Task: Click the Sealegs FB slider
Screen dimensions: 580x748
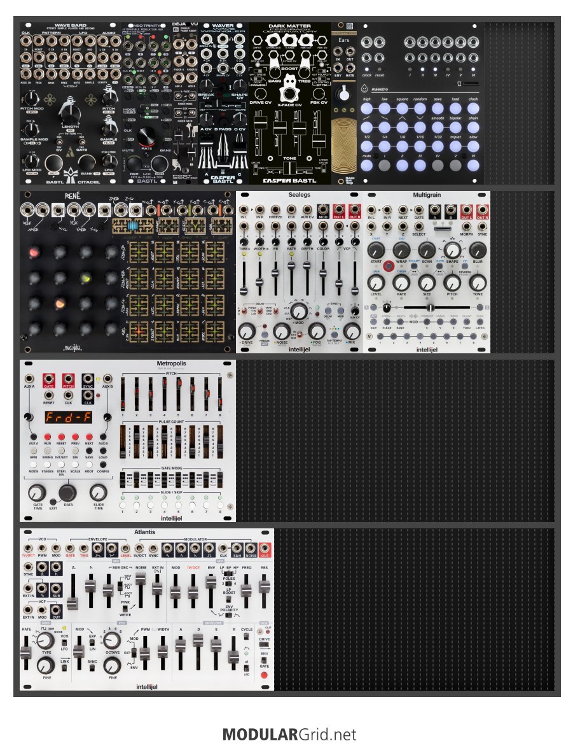Action: [275, 274]
